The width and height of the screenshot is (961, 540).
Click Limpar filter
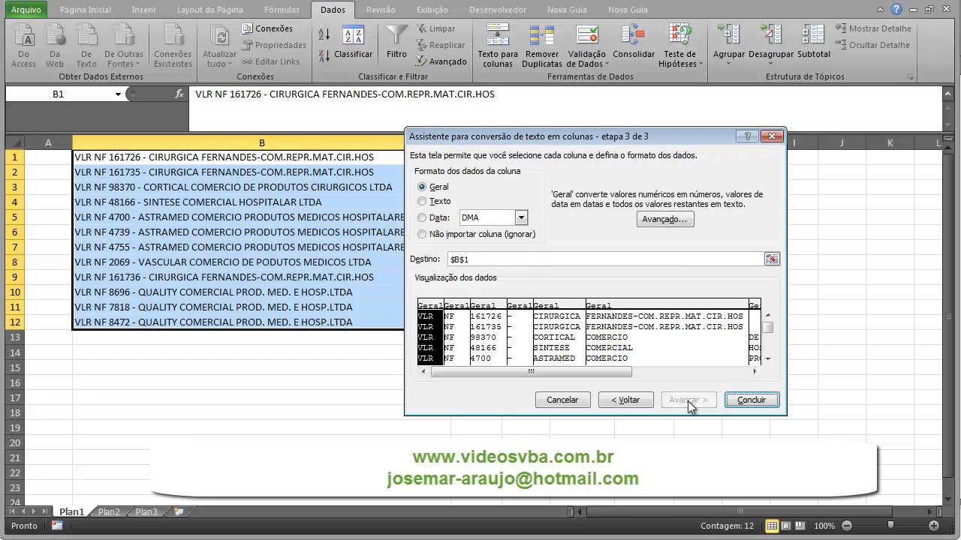click(x=436, y=28)
